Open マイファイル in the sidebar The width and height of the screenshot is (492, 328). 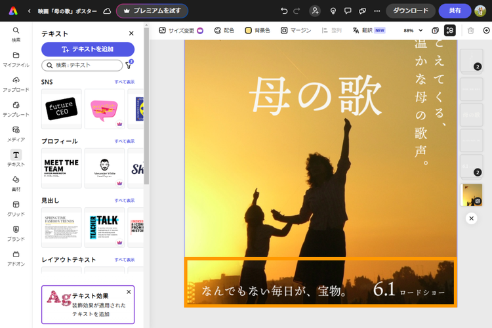pyautogui.click(x=16, y=59)
